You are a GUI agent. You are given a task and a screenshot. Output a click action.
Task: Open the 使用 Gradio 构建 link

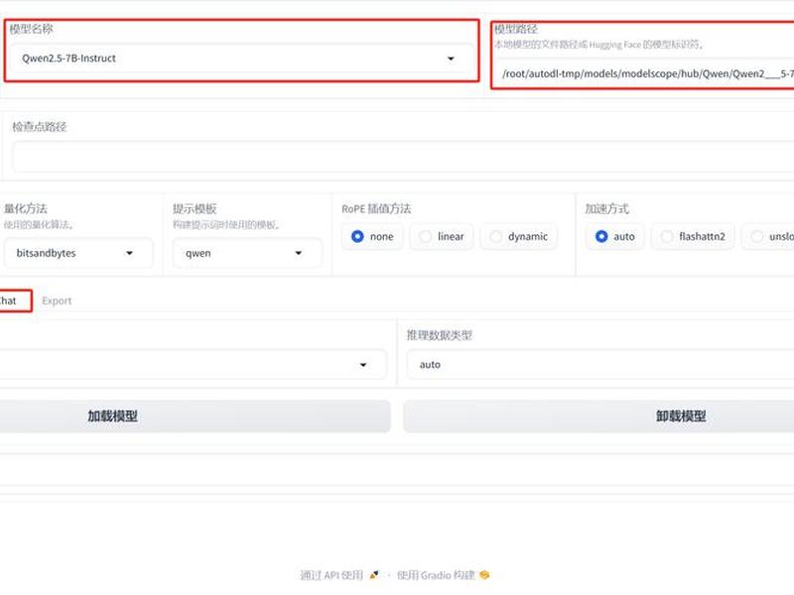[443, 575]
